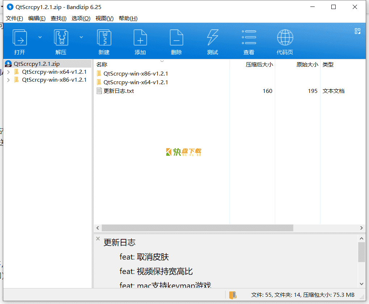Sort by the 名称 column header
This screenshot has height=304, width=369.
(x=162, y=65)
